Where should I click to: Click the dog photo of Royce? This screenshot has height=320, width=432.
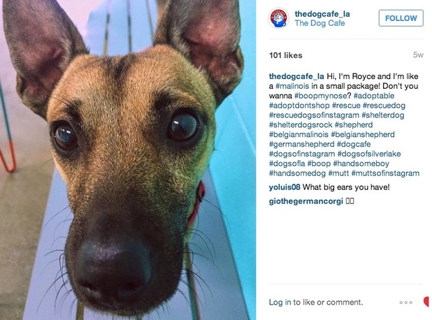[x=128, y=160]
